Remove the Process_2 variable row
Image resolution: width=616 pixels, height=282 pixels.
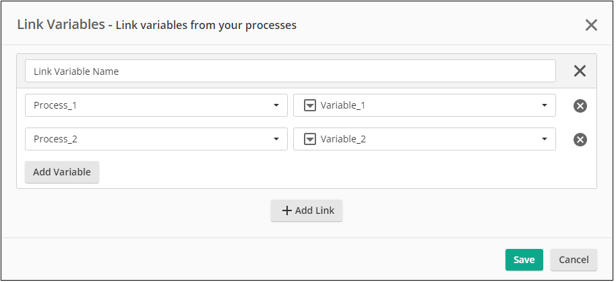580,140
